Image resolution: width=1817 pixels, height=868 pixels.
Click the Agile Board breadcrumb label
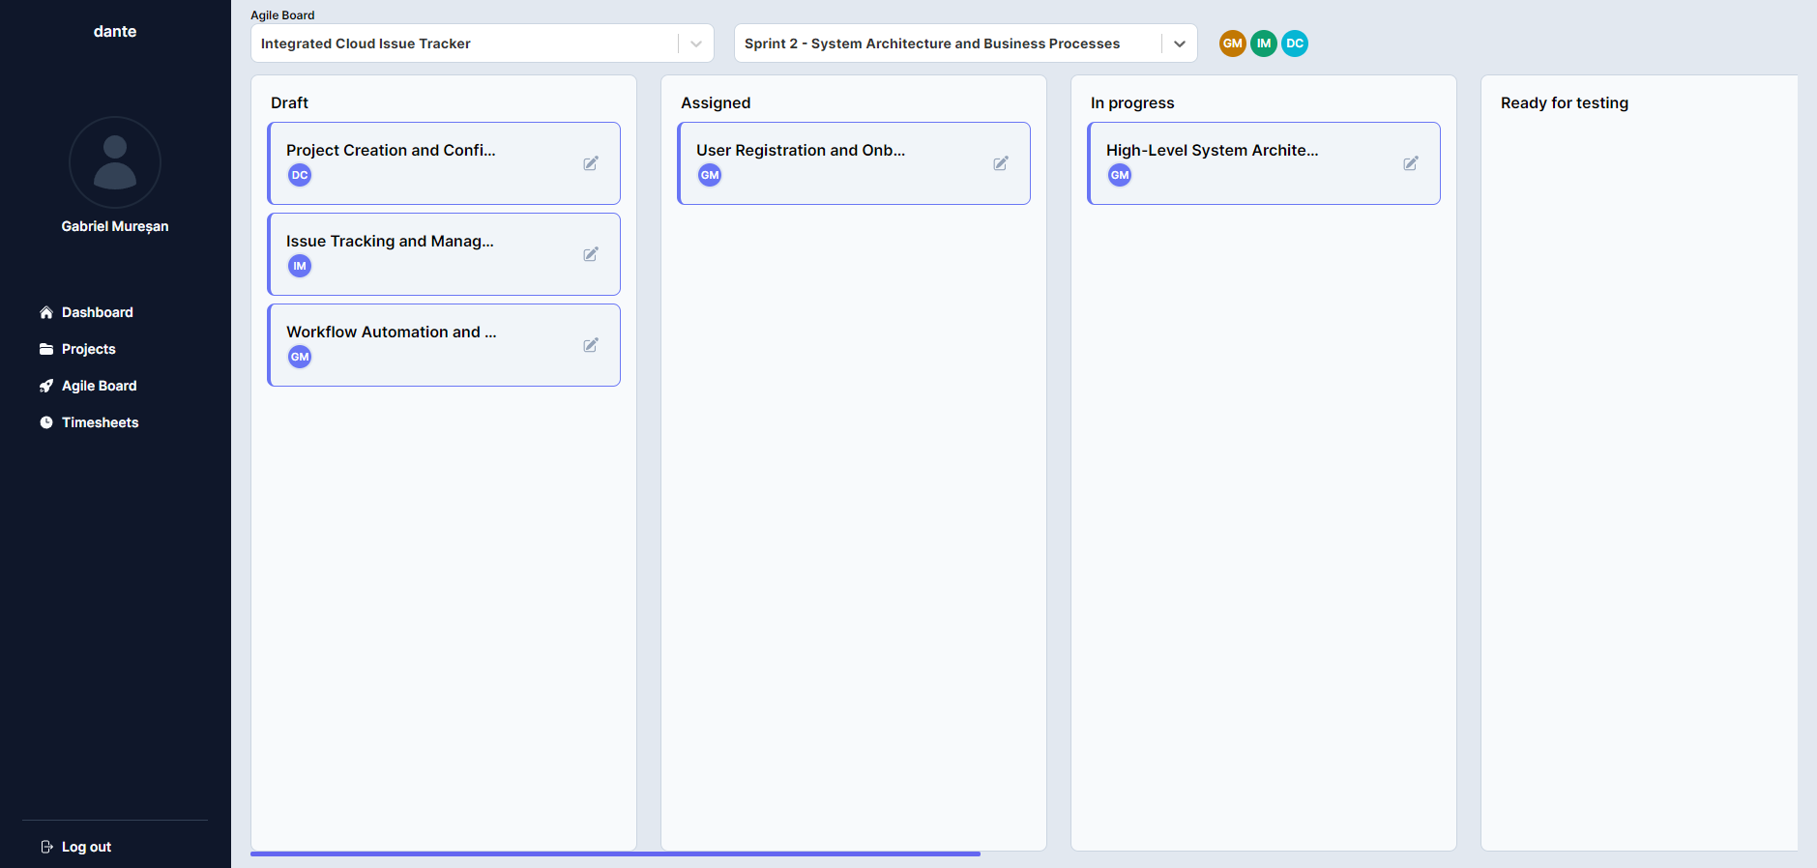(282, 15)
